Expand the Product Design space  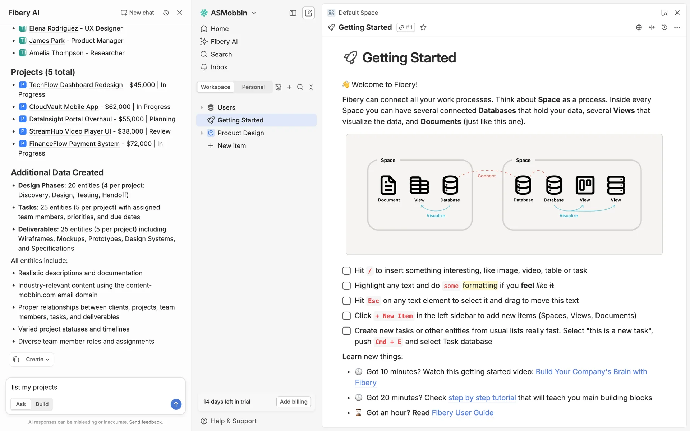tap(202, 133)
